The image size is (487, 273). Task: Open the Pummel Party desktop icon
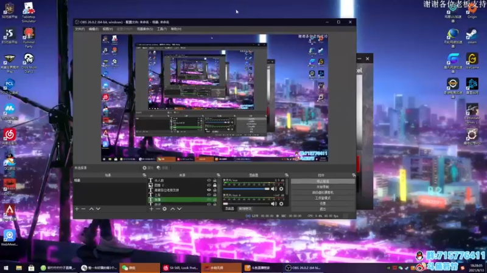[x=29, y=37]
